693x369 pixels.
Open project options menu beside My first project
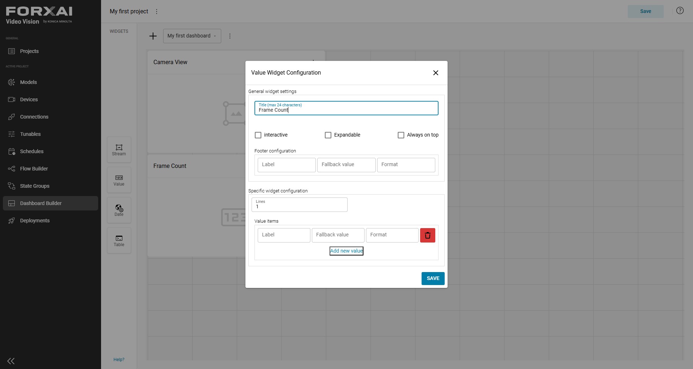[157, 12]
